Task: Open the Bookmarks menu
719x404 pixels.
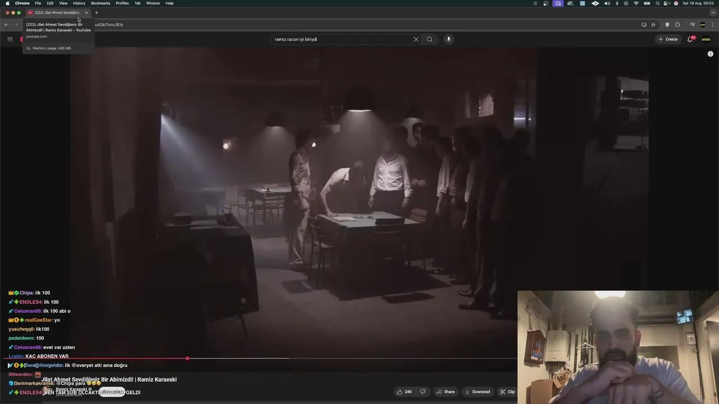Action: [x=101, y=3]
